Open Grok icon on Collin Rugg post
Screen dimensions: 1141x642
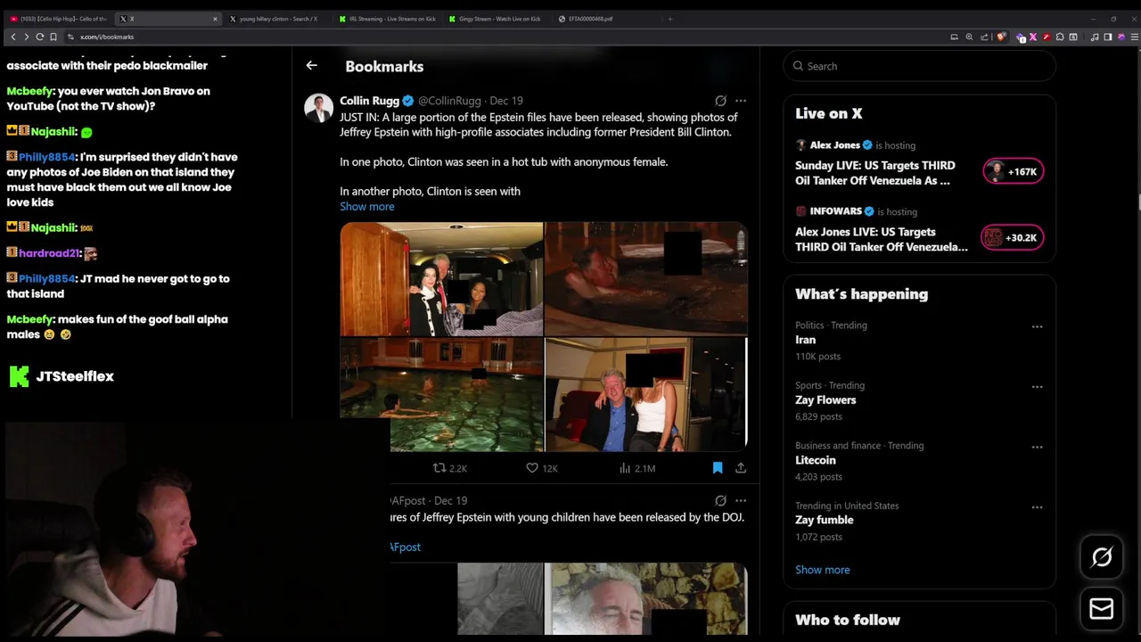(x=720, y=101)
